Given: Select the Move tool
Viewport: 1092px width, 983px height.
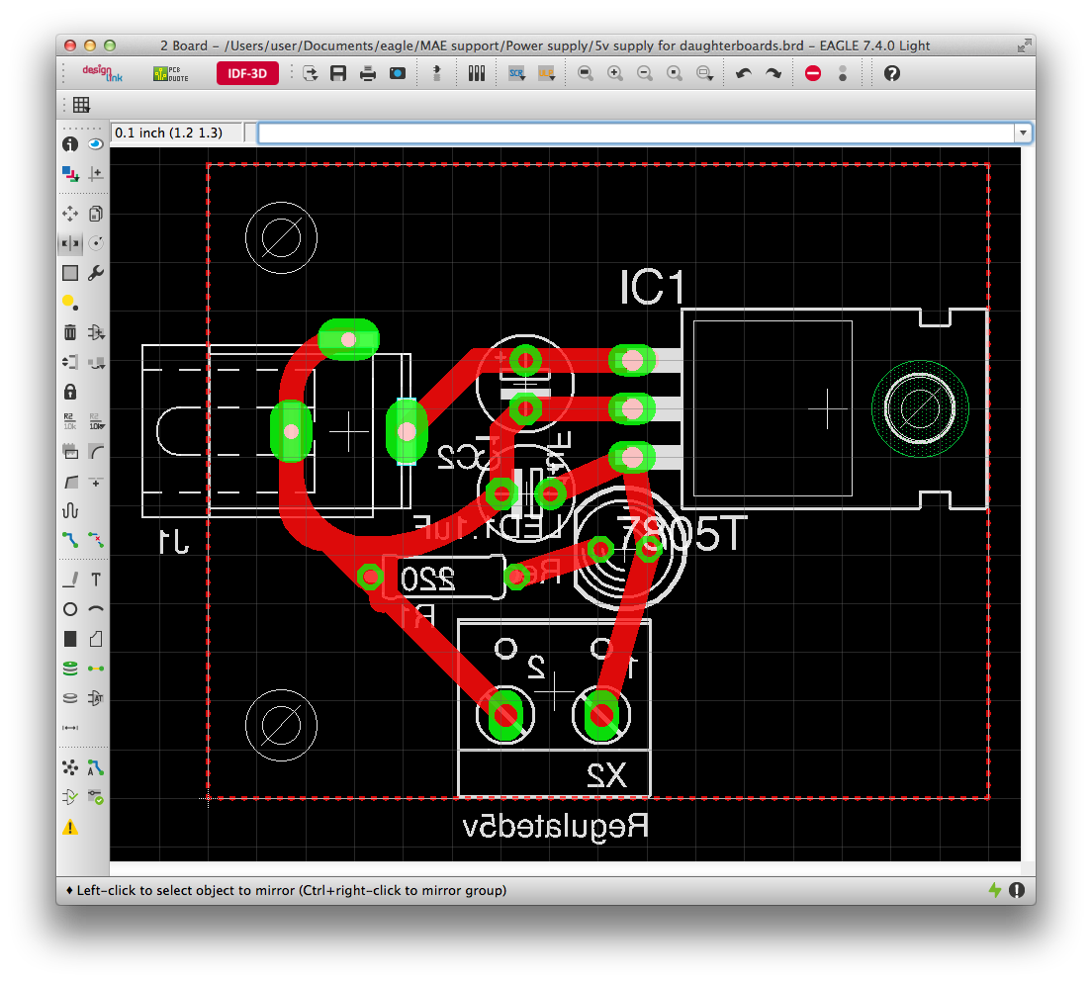Looking at the screenshot, I should click(x=69, y=213).
